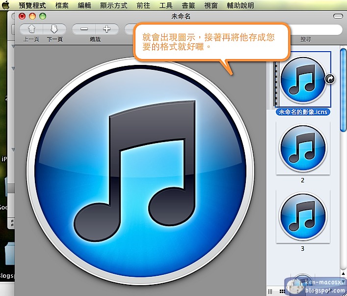Image resolution: width=347 pixels, height=296 pixels.
Task: Select iTunes thumbnail number 2
Action: click(x=303, y=148)
